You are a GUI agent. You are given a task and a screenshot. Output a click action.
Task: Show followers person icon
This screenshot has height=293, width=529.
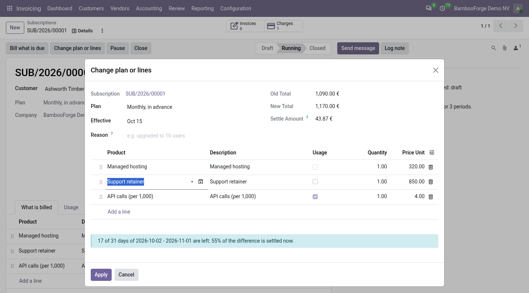coord(517,48)
